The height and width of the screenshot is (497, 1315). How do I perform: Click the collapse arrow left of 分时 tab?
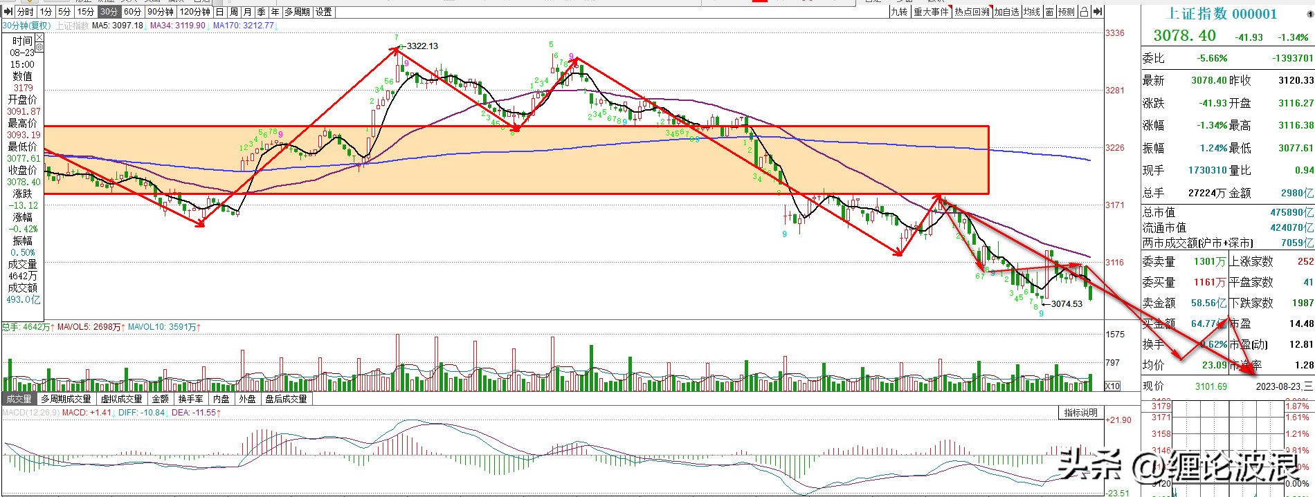click(x=8, y=12)
